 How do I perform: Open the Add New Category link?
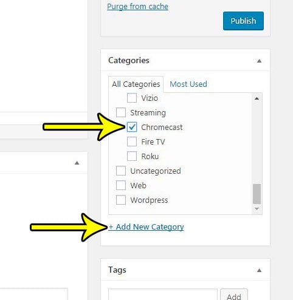[146, 227]
